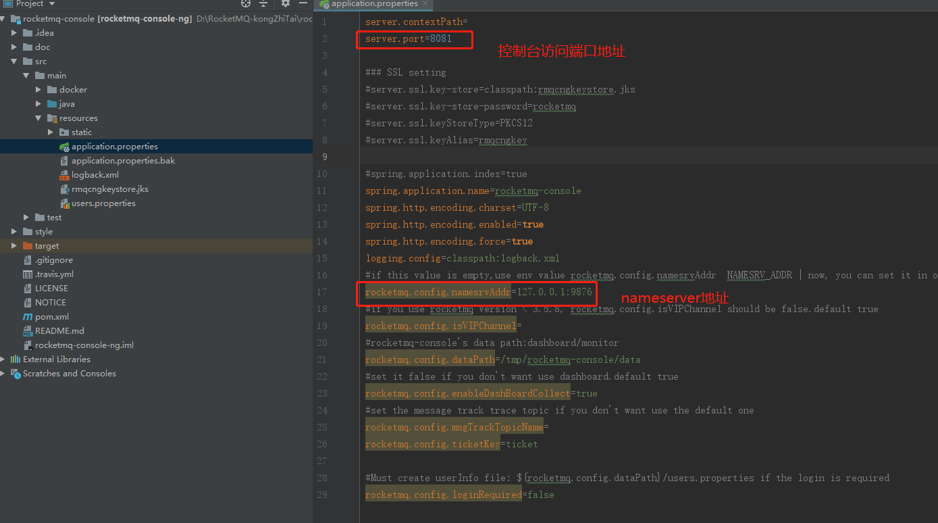Collapse the resources folder
The width and height of the screenshot is (938, 523).
tap(38, 118)
